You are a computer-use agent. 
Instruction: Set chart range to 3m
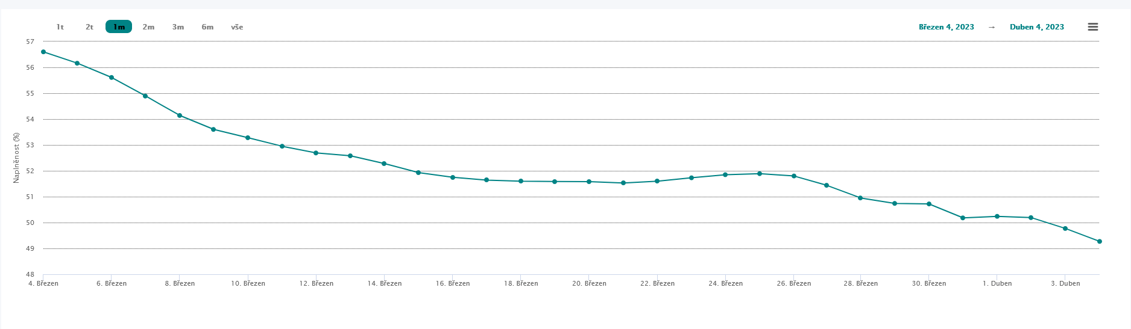178,27
